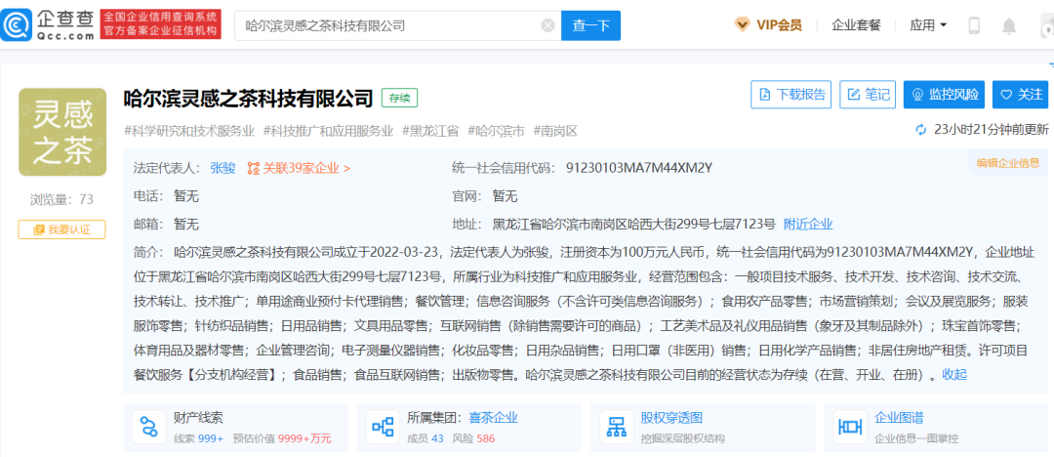Viewport: 1054px width, 457px height.
Task: Click the company name search field
Action: [390, 25]
